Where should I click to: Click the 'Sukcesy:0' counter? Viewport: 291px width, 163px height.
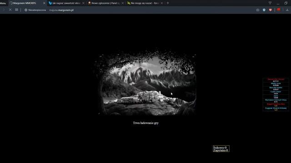click(x=220, y=148)
